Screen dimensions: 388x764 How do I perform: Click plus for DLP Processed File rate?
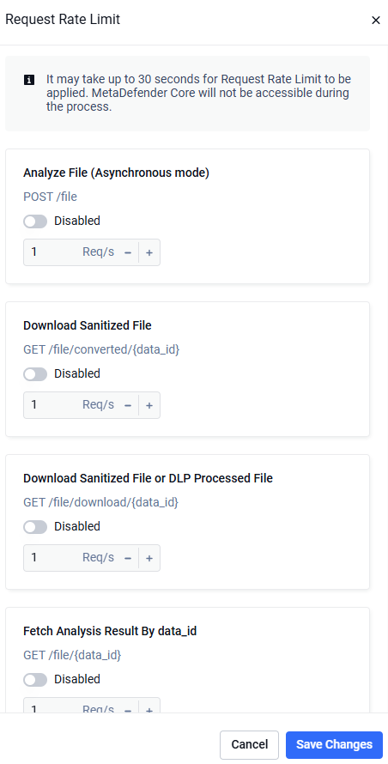149,558
